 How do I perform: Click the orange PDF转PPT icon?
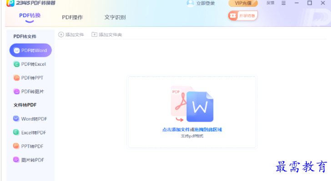[16, 78]
